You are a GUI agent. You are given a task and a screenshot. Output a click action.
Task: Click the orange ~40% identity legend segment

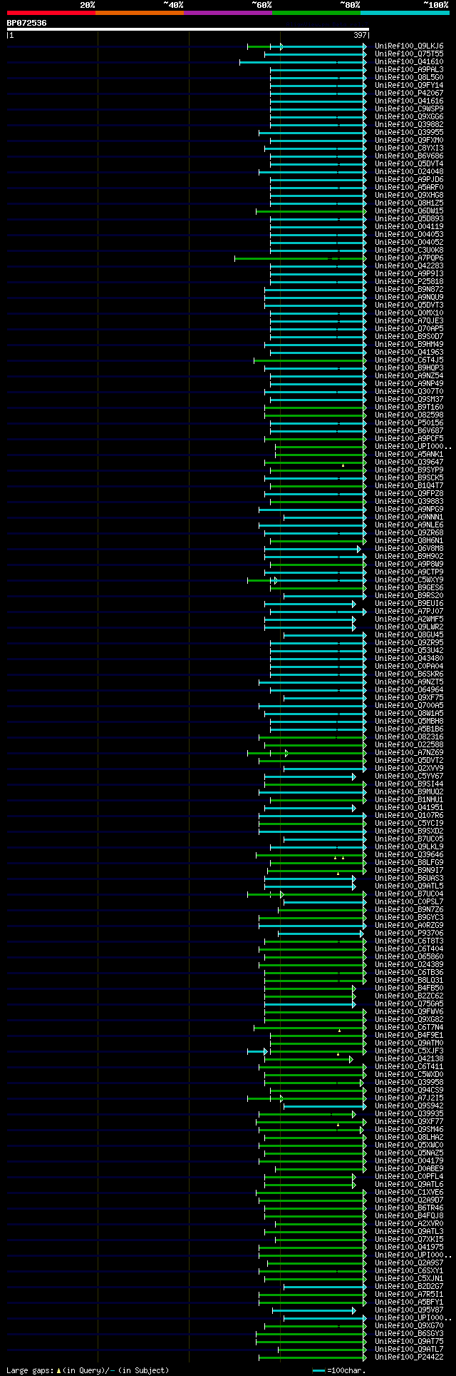(x=140, y=13)
